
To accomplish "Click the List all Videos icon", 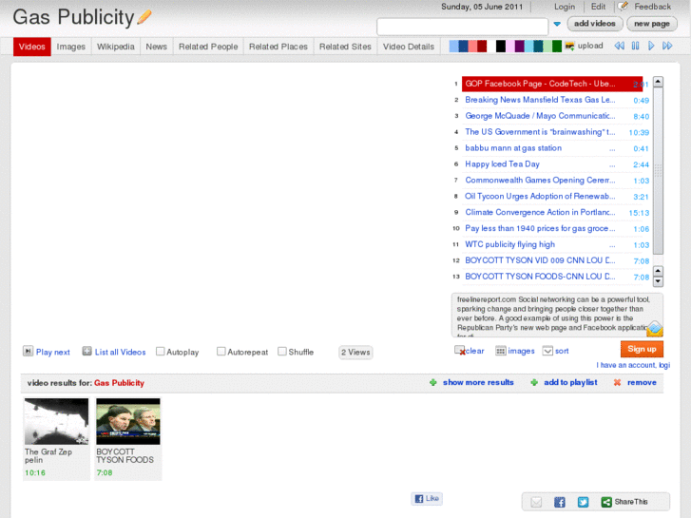I will pyautogui.click(x=86, y=352).
